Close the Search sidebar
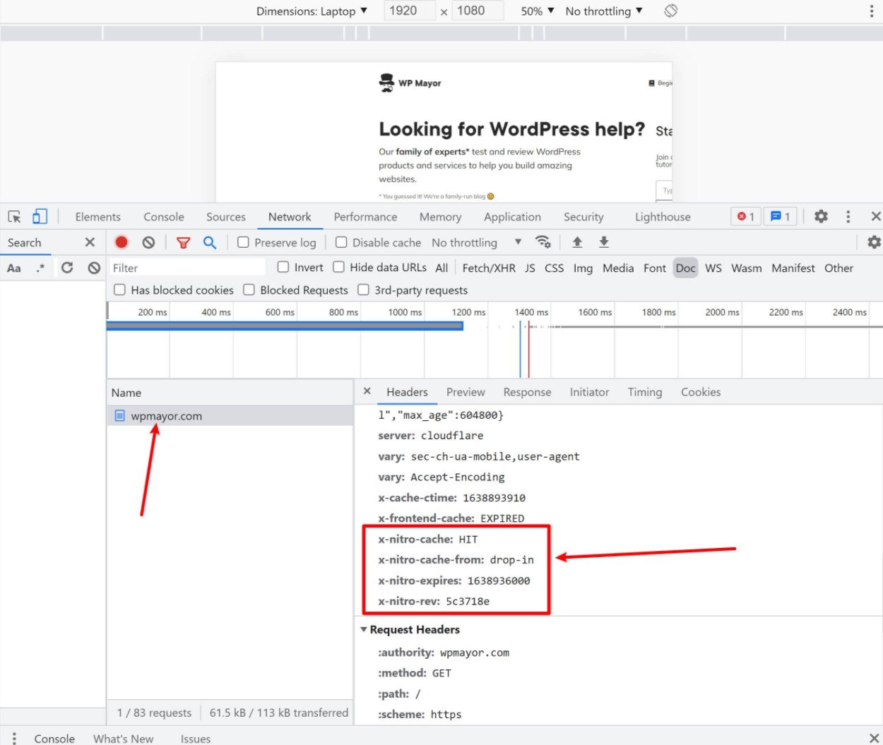883x745 pixels. tap(90, 242)
